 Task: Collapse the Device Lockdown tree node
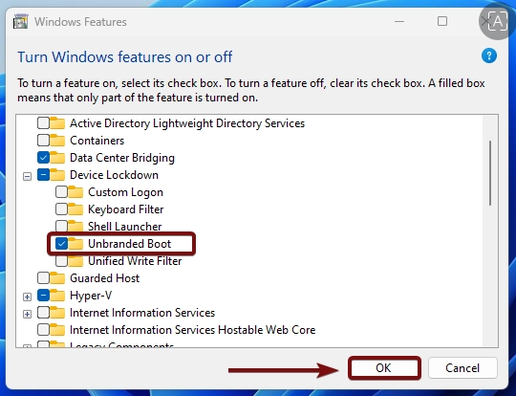point(27,177)
